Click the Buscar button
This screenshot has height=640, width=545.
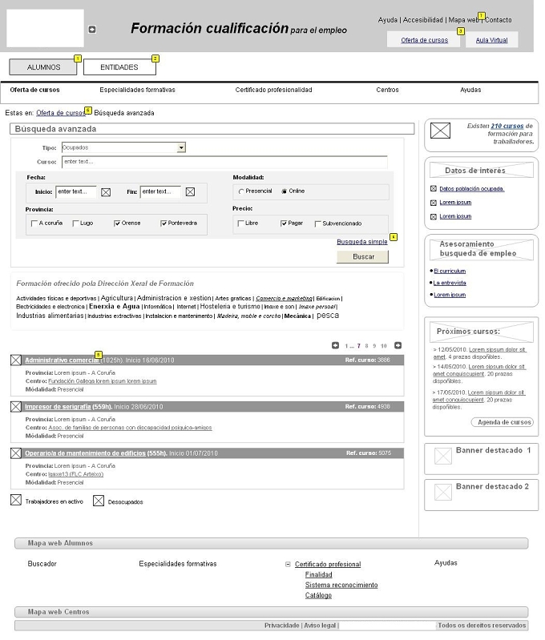362,257
